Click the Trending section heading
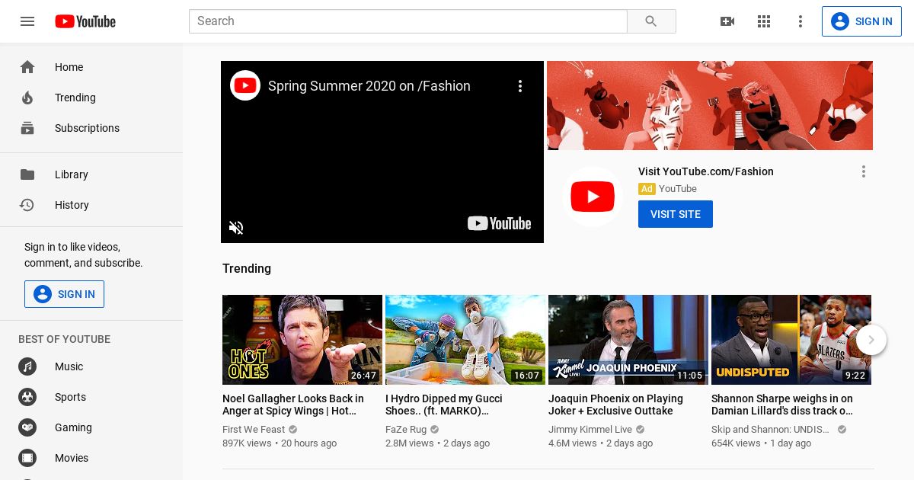Image resolution: width=914 pixels, height=480 pixels. pos(247,268)
